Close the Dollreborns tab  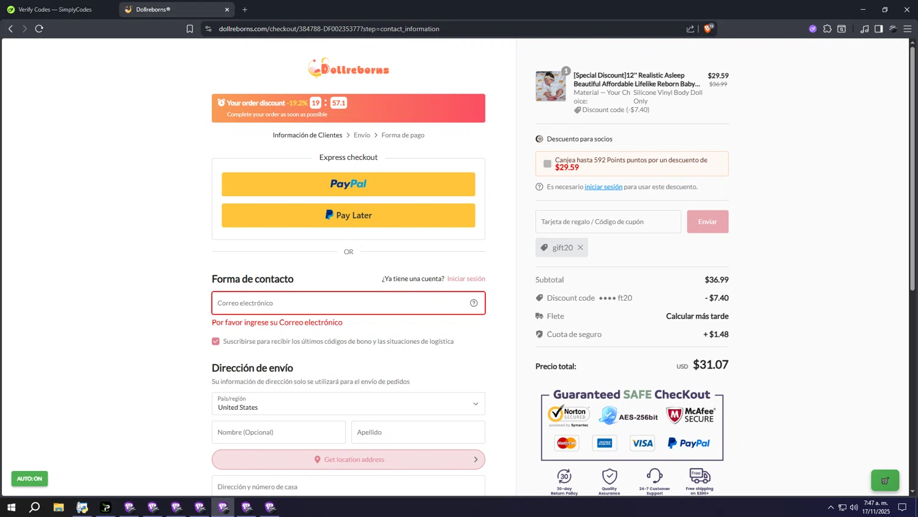[x=227, y=10]
